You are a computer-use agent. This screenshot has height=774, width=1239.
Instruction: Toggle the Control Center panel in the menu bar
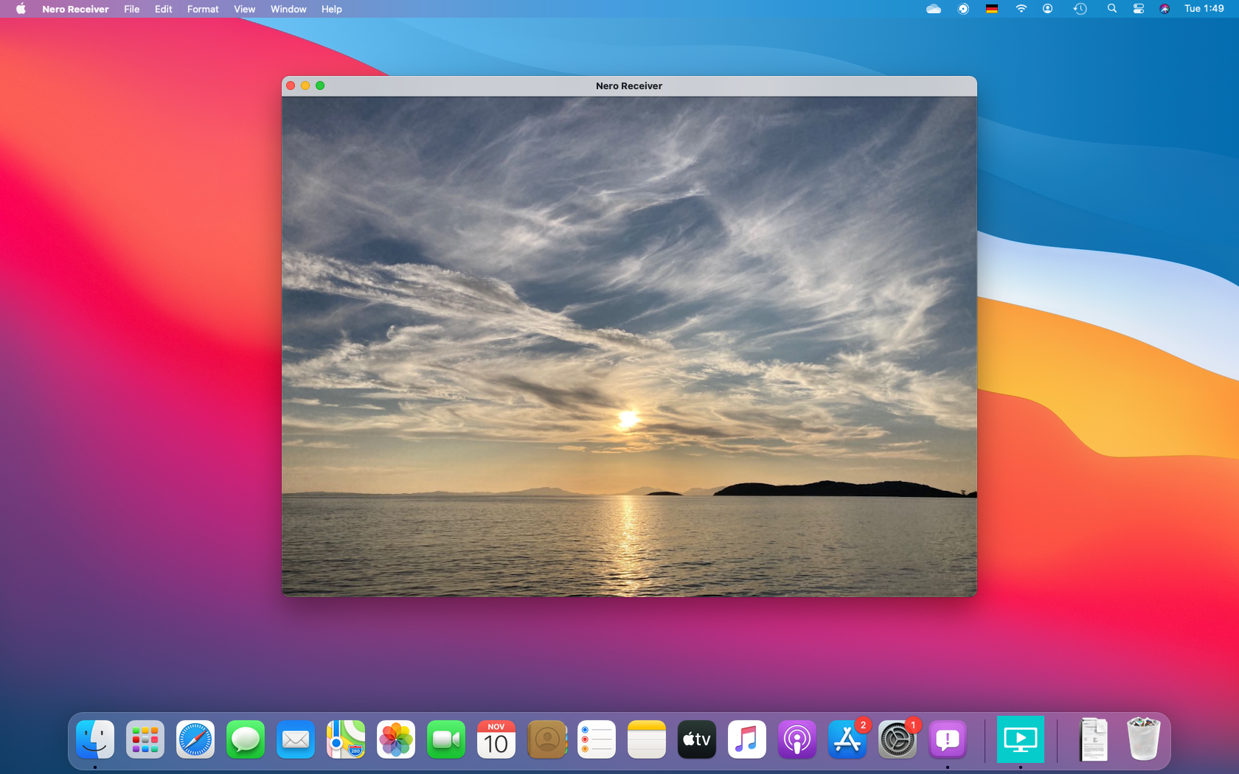(1138, 9)
